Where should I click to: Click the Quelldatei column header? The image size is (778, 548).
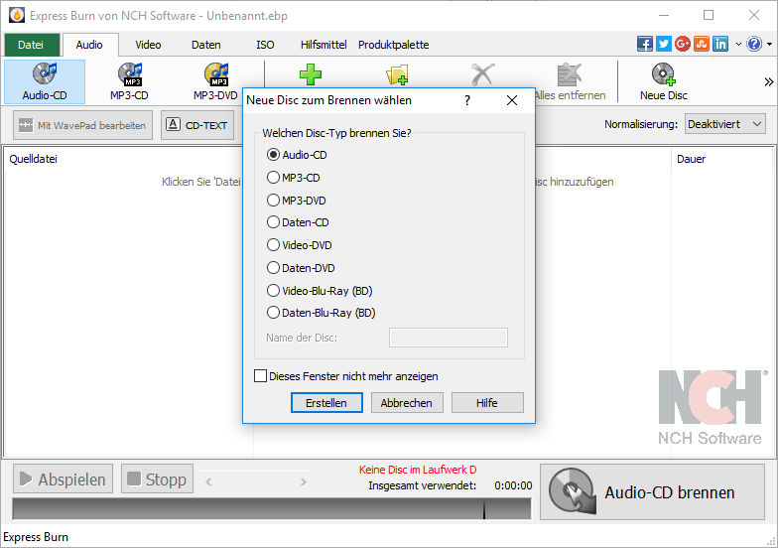tap(34, 159)
